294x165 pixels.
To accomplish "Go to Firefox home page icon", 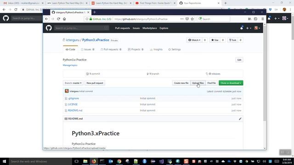I will click(64, 19).
